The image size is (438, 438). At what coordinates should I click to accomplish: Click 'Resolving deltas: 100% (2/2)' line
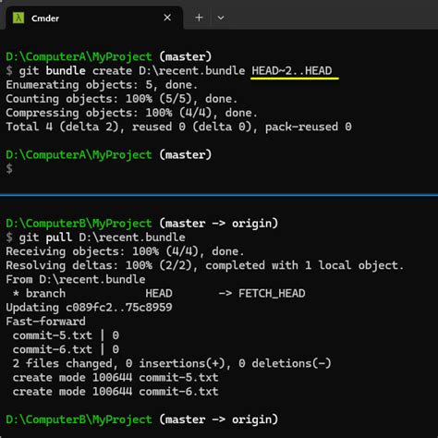204,265
